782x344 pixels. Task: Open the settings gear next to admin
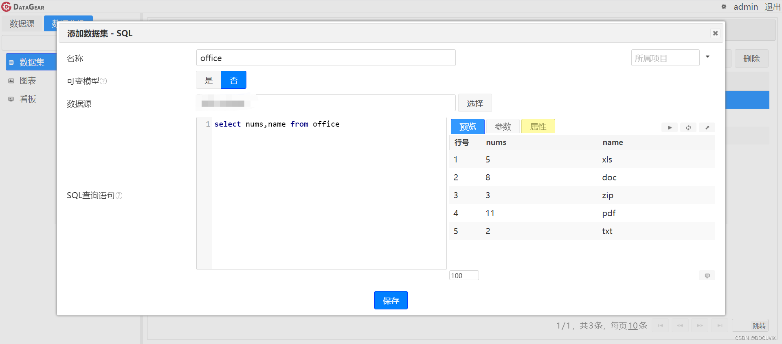pos(724,7)
